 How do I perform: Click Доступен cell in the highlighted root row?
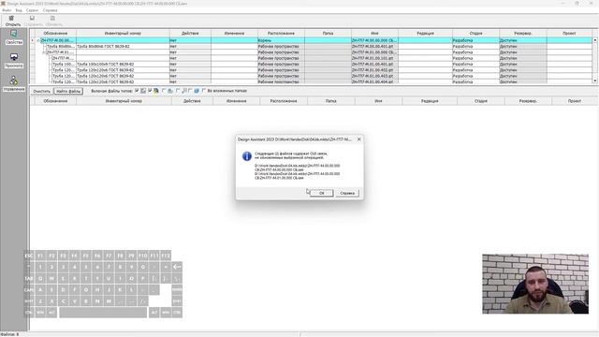[522, 40]
